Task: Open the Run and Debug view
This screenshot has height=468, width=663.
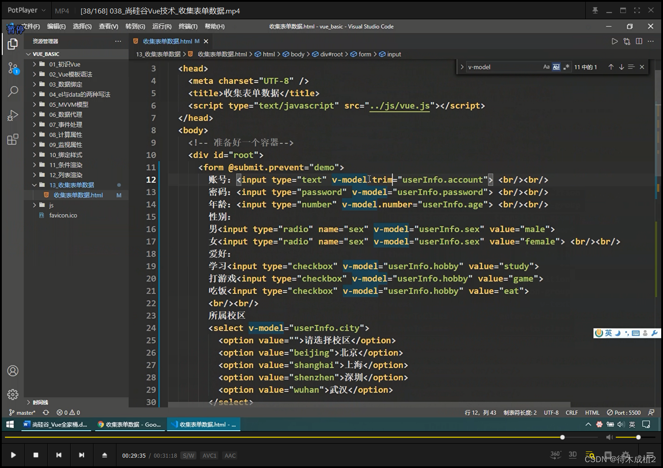Action: click(13, 115)
